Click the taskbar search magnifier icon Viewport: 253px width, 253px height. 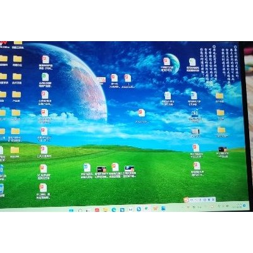(x=80, y=210)
